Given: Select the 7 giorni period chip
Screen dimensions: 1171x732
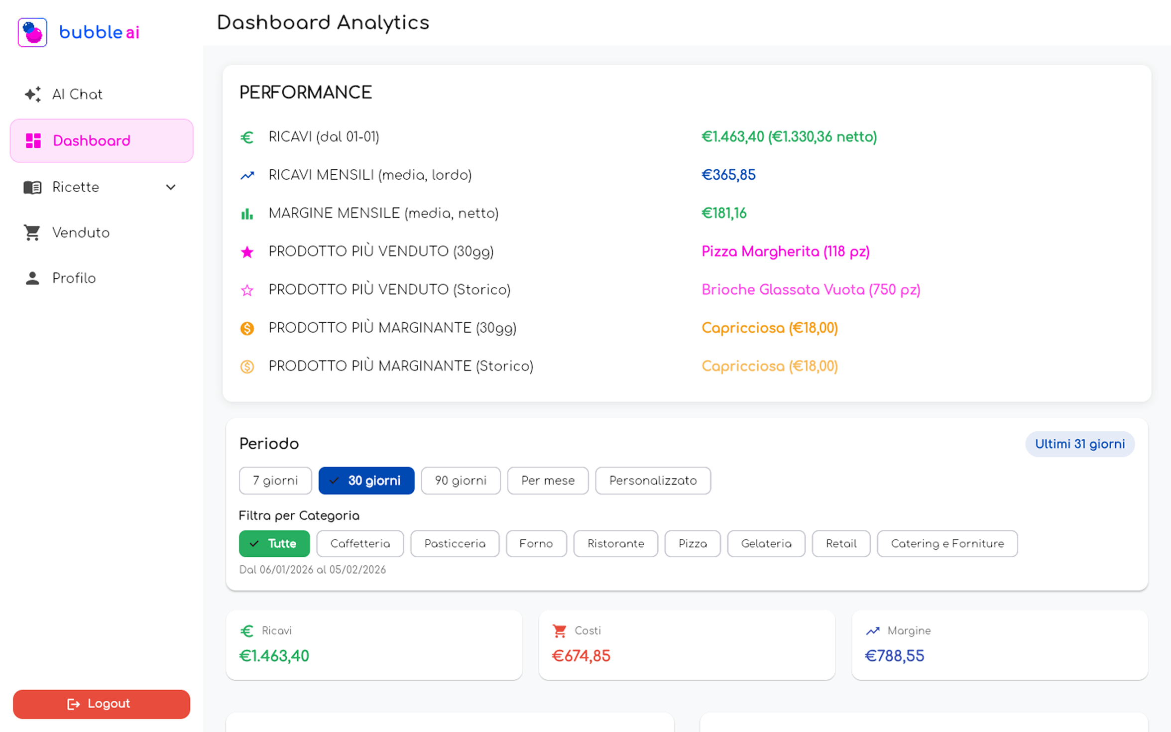Looking at the screenshot, I should 275,481.
